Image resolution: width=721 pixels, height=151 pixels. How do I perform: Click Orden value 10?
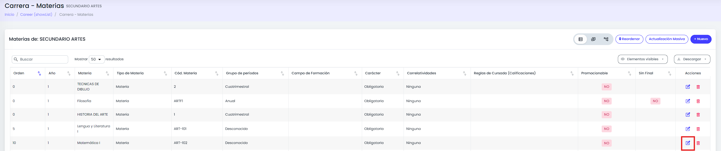(x=14, y=143)
